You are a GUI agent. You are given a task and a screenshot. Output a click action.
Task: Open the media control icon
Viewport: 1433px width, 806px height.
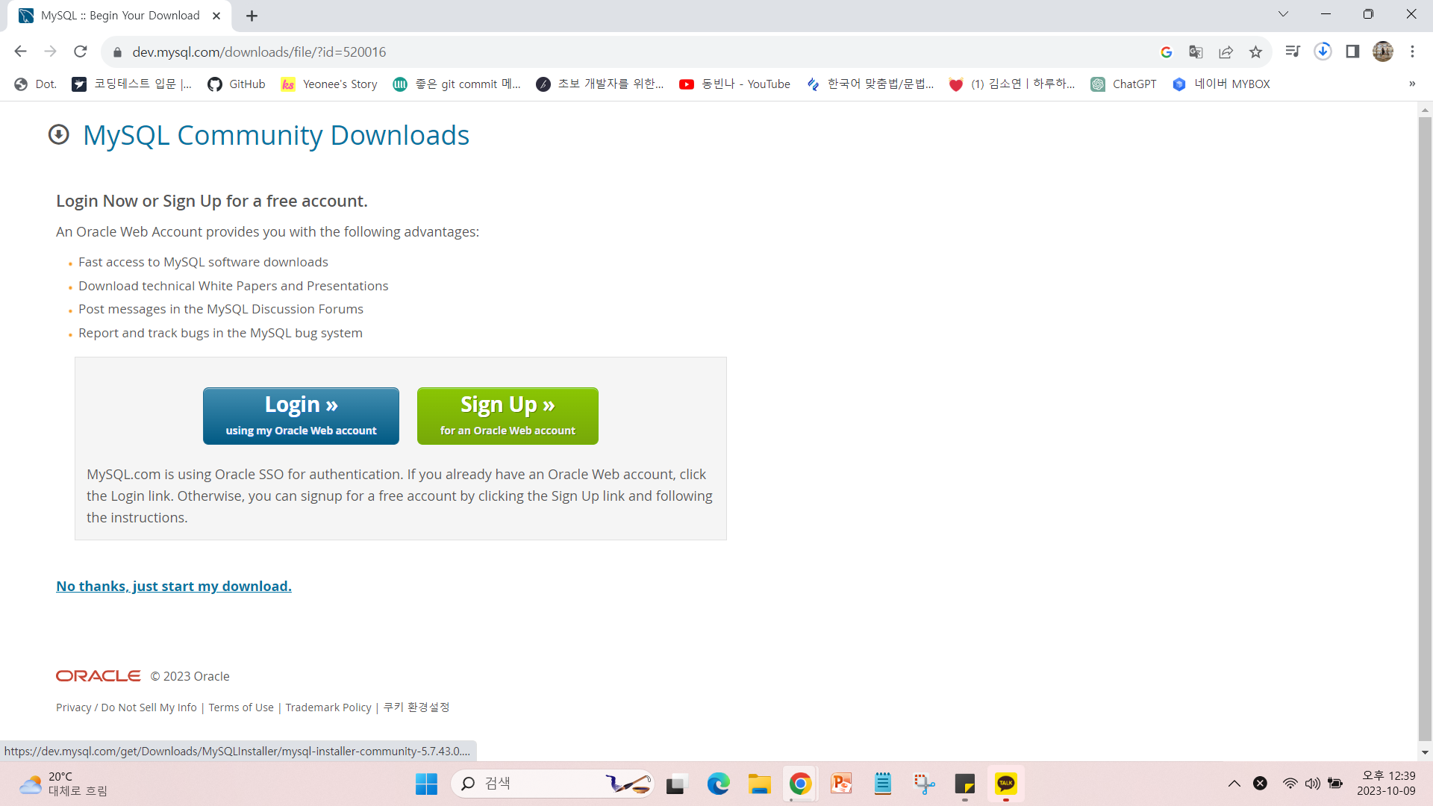(x=1293, y=51)
